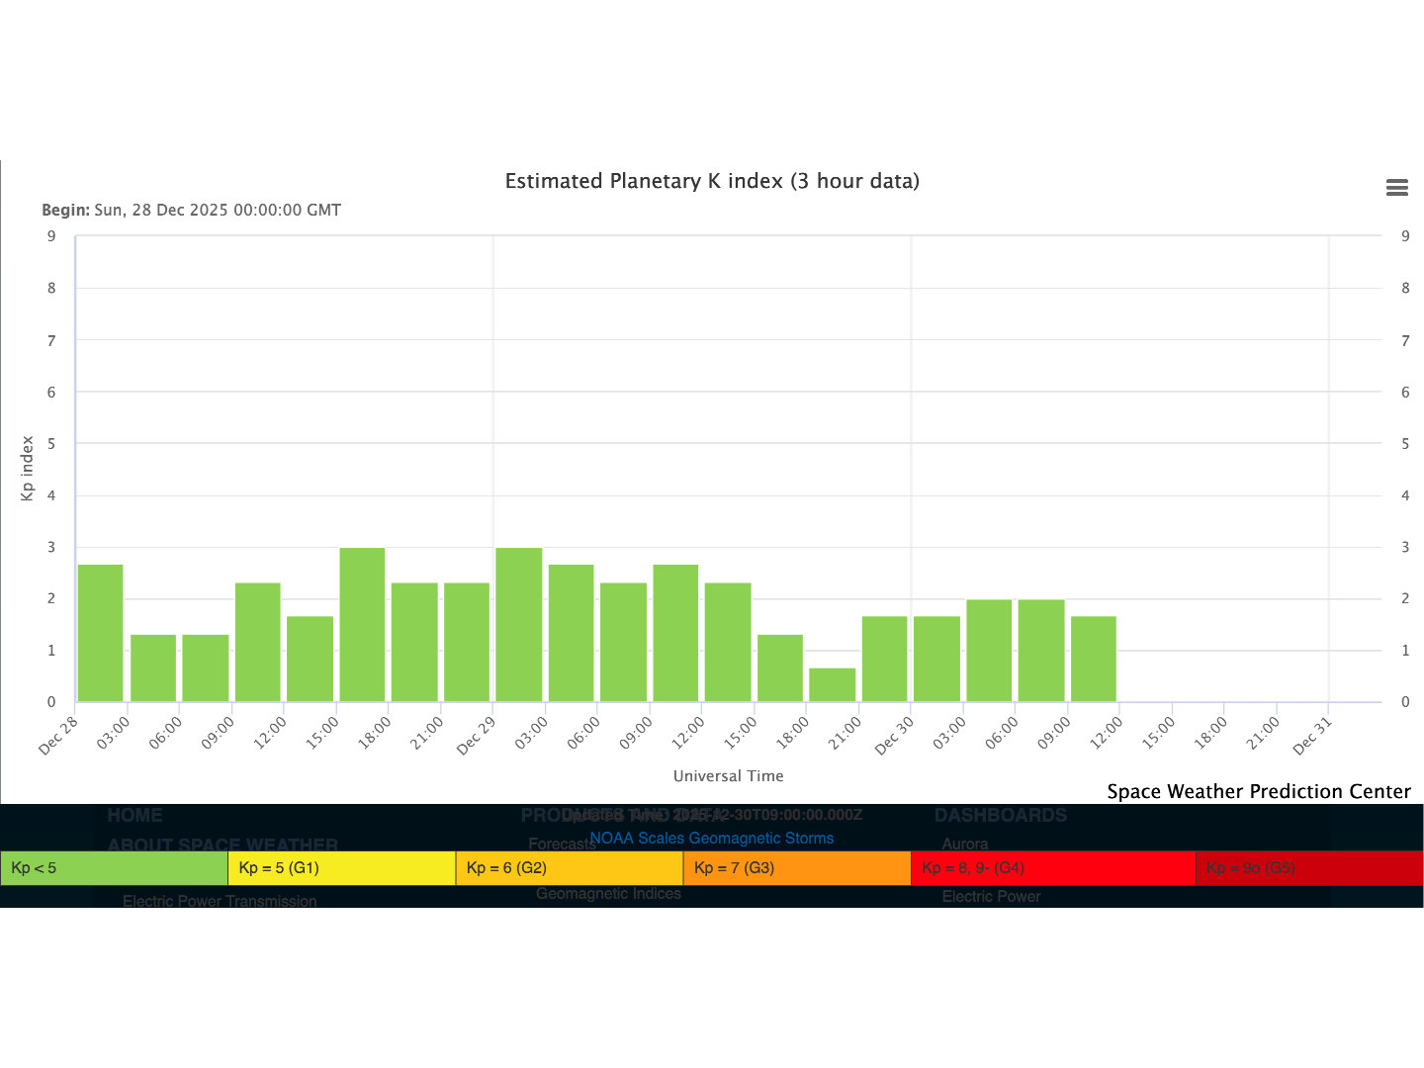The width and height of the screenshot is (1424, 1068).
Task: Open the DASHBOARDS menu item
Action: [1000, 816]
